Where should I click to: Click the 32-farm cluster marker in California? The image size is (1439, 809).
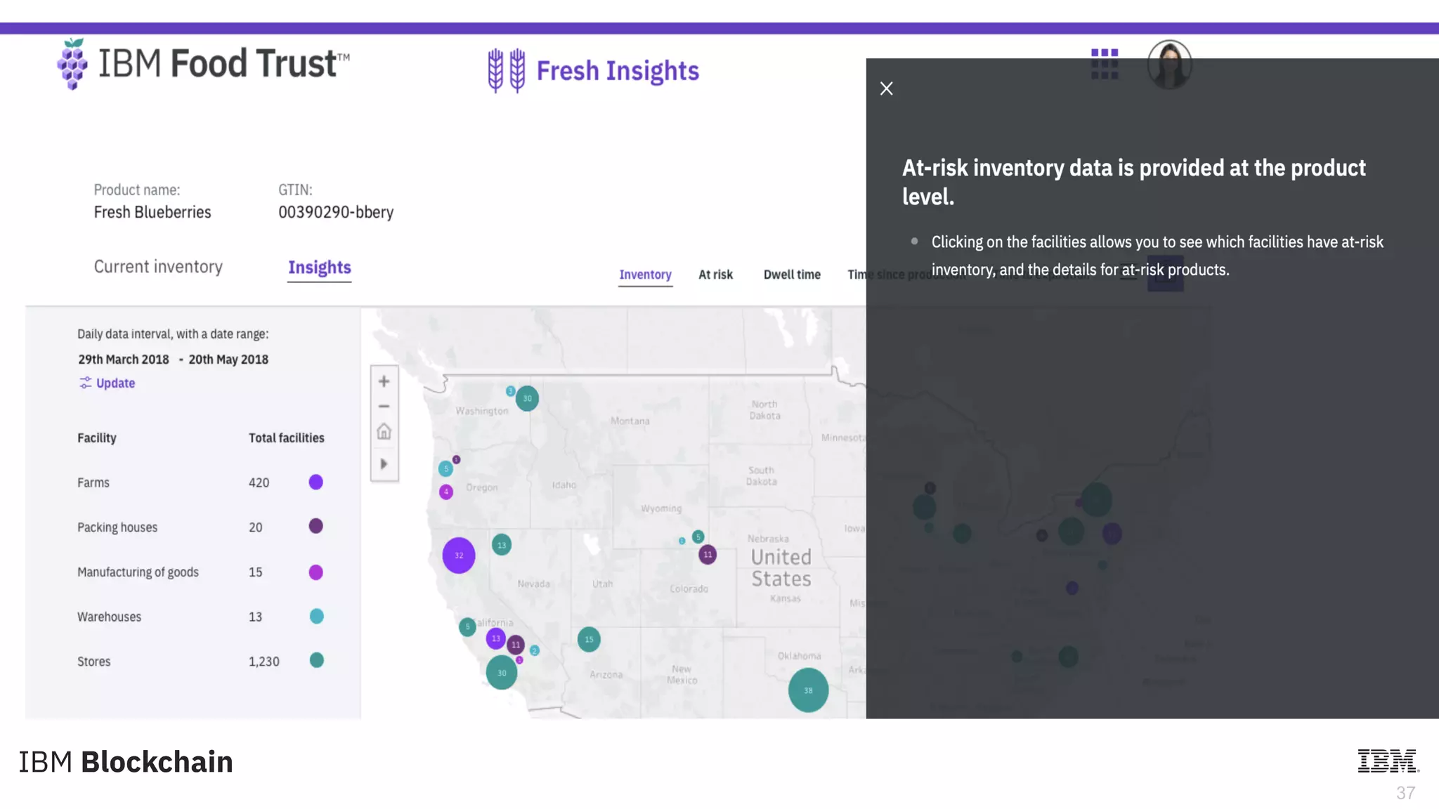point(459,555)
